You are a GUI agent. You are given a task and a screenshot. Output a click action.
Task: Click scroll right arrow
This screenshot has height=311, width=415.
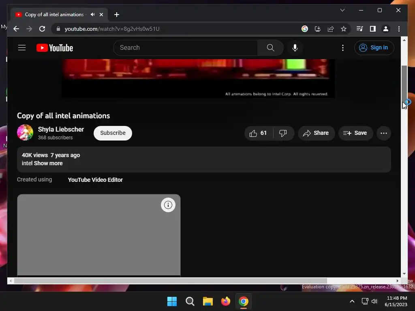tap(397, 281)
